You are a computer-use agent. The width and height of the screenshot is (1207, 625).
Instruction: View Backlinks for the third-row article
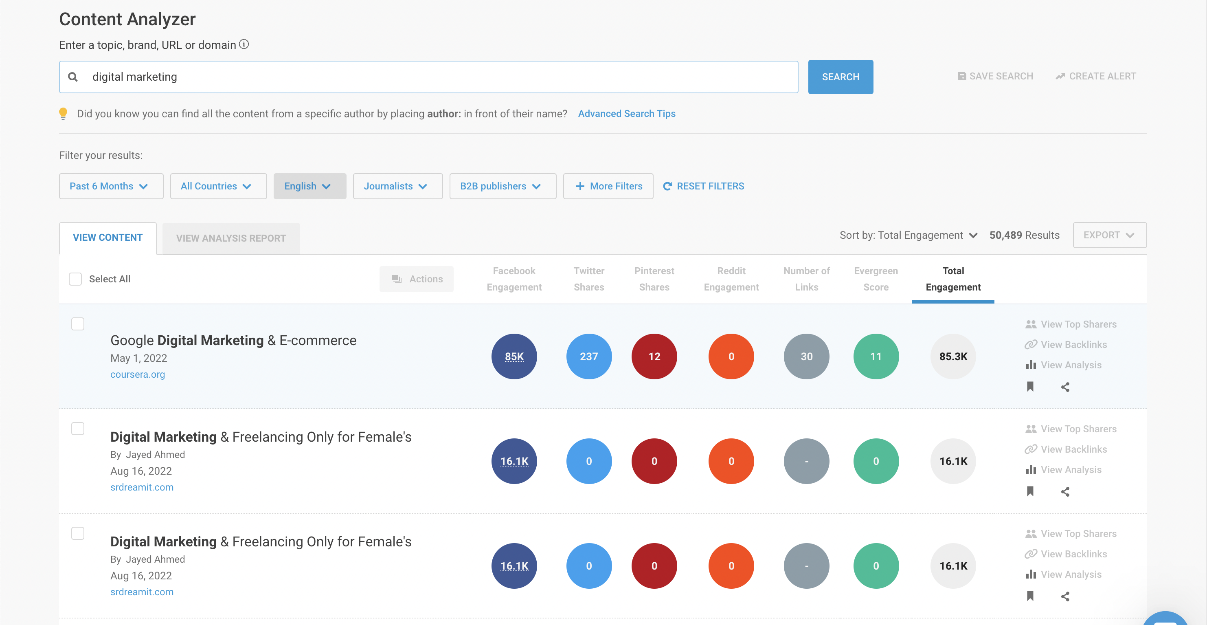(1066, 554)
